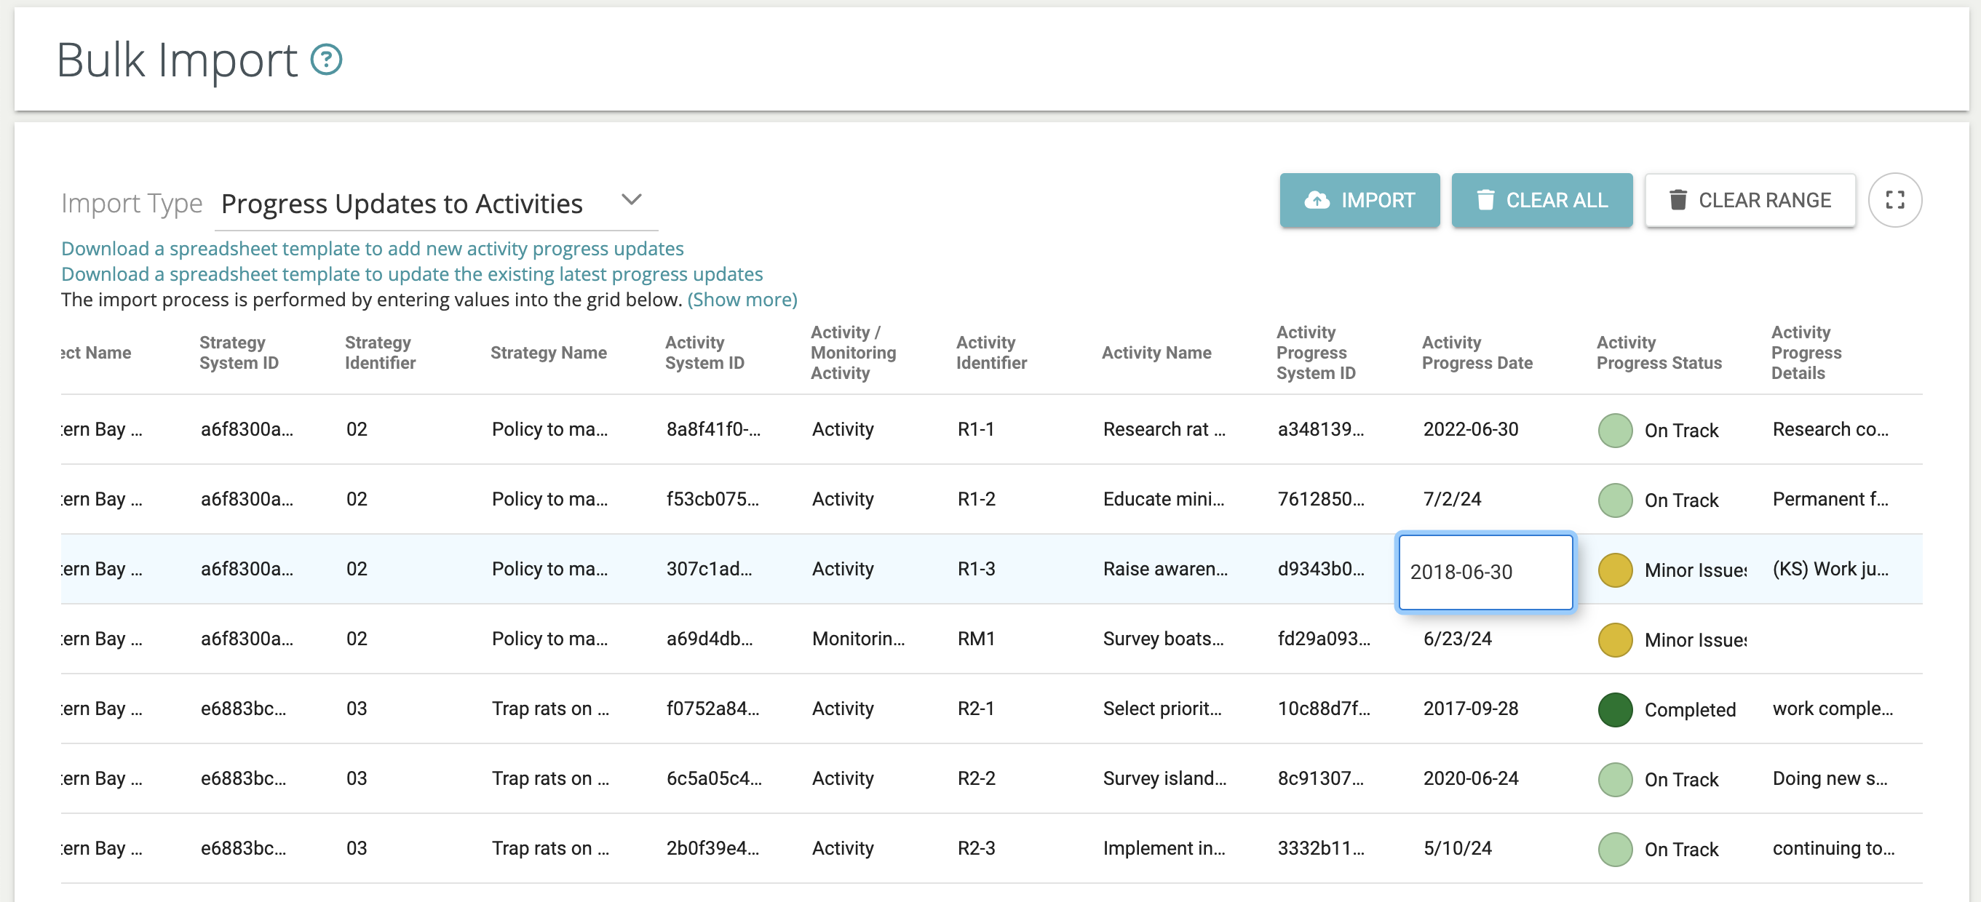This screenshot has height=902, width=1981.
Task: Click the trash icon on Clear Range
Action: pyautogui.click(x=1678, y=200)
